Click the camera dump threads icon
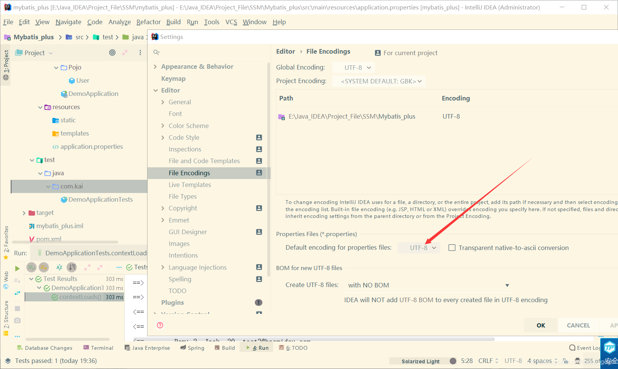 click(x=17, y=320)
